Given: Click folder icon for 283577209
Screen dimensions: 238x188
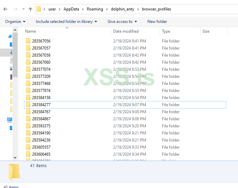Looking at the screenshot, I should point(28,76).
